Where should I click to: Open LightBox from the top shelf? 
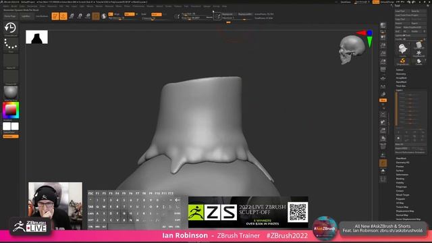(26, 16)
